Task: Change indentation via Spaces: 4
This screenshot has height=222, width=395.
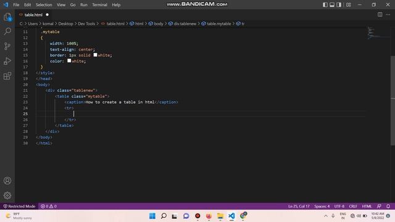Action: [x=322, y=206]
